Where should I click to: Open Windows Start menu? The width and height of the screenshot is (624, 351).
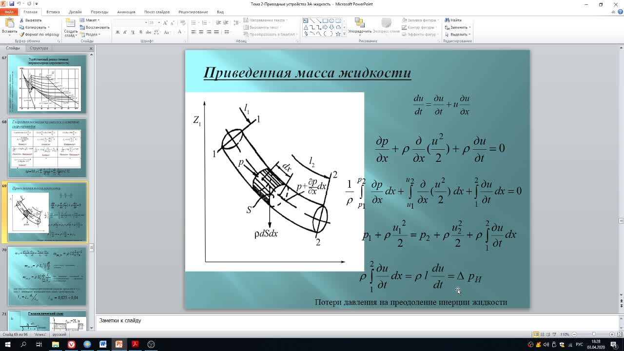point(7,344)
